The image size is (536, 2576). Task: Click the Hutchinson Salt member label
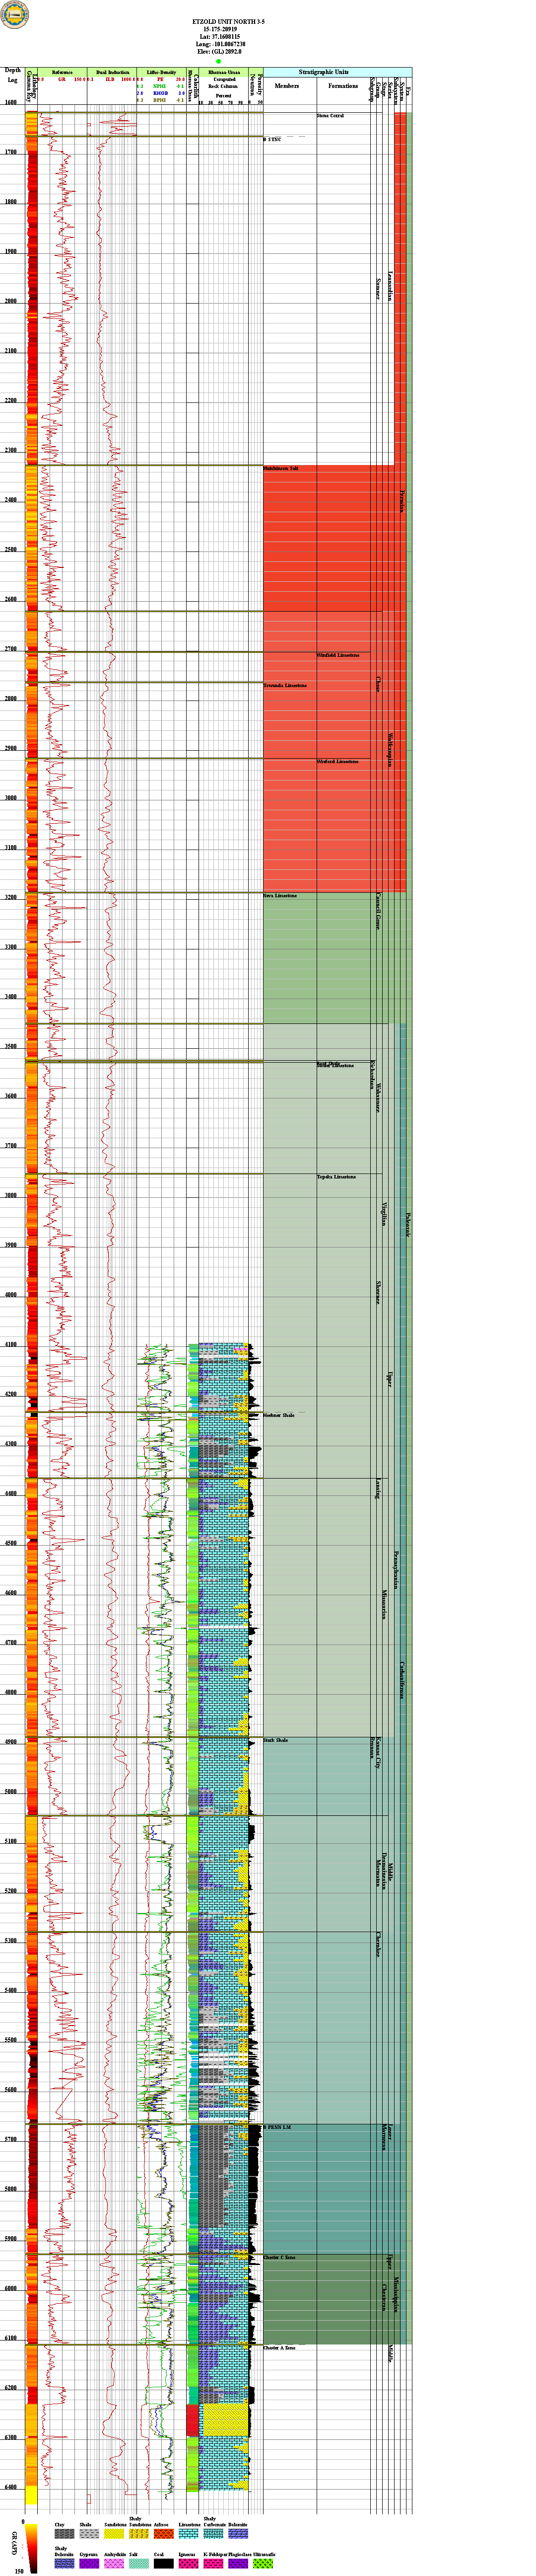coord(281,468)
